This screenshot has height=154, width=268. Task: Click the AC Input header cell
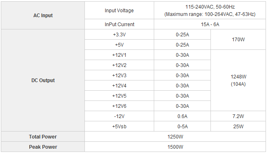pos(43,16)
